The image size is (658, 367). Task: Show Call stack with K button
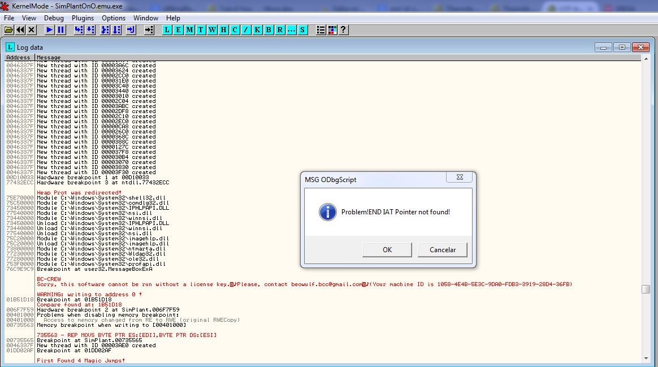click(258, 30)
